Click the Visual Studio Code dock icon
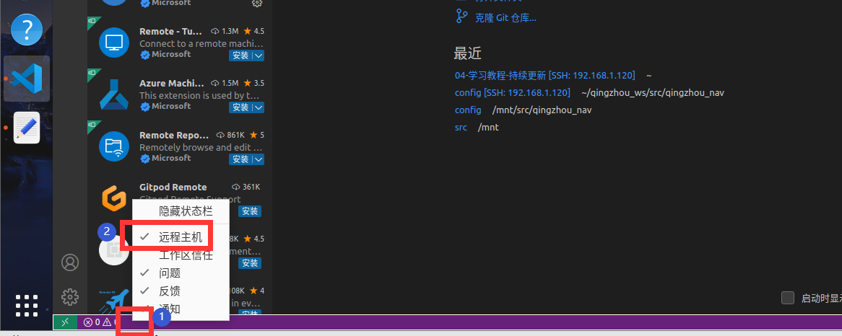This screenshot has width=842, height=336. 26,79
